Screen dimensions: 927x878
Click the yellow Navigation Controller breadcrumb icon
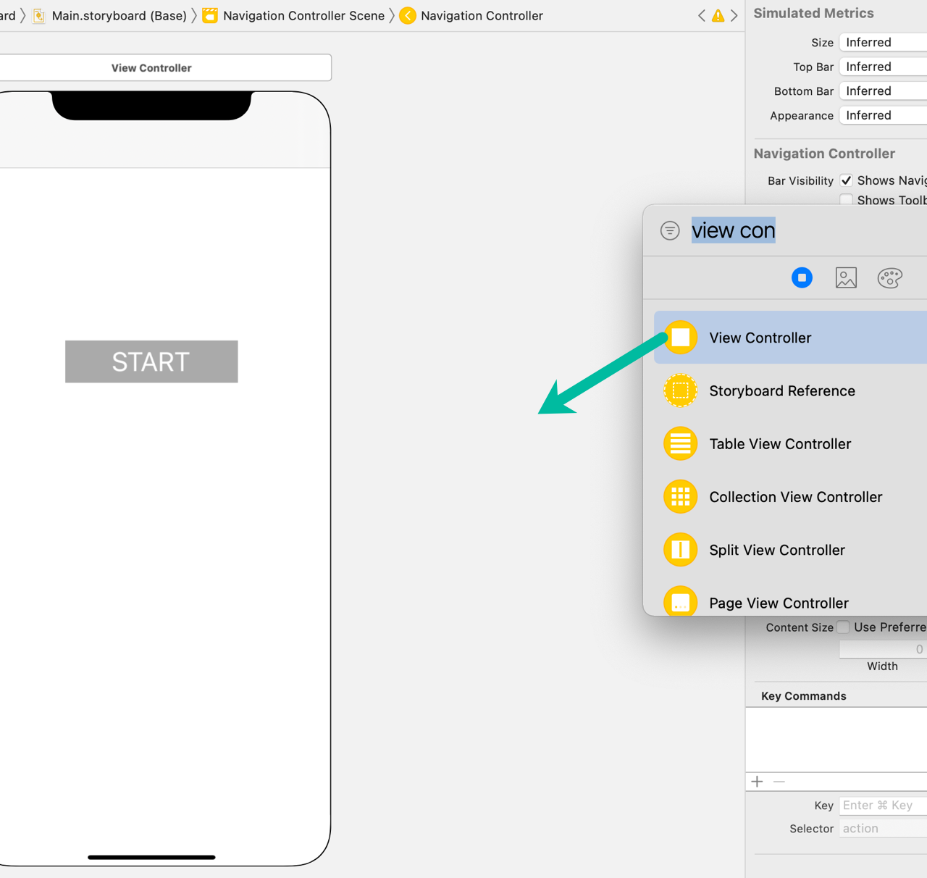click(x=408, y=15)
